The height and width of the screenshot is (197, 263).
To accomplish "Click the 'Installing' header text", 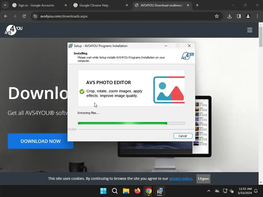I will [x=80, y=53].
